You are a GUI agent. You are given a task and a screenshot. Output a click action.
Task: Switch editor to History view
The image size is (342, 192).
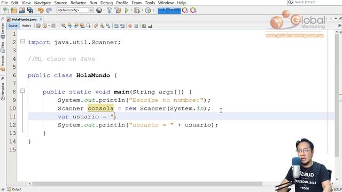click(26, 26)
